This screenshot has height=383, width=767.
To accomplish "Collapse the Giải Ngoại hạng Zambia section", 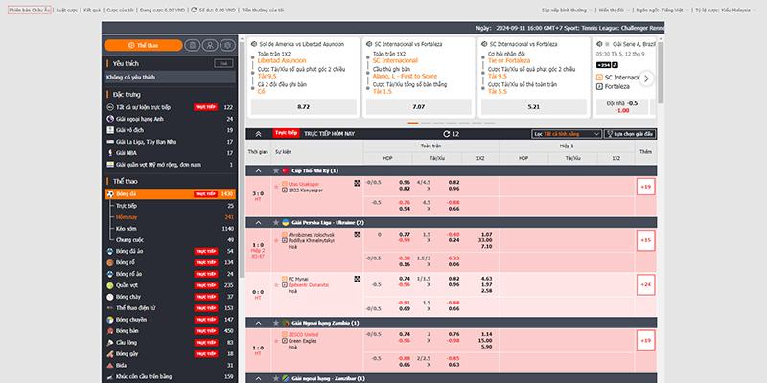I will click(258, 323).
